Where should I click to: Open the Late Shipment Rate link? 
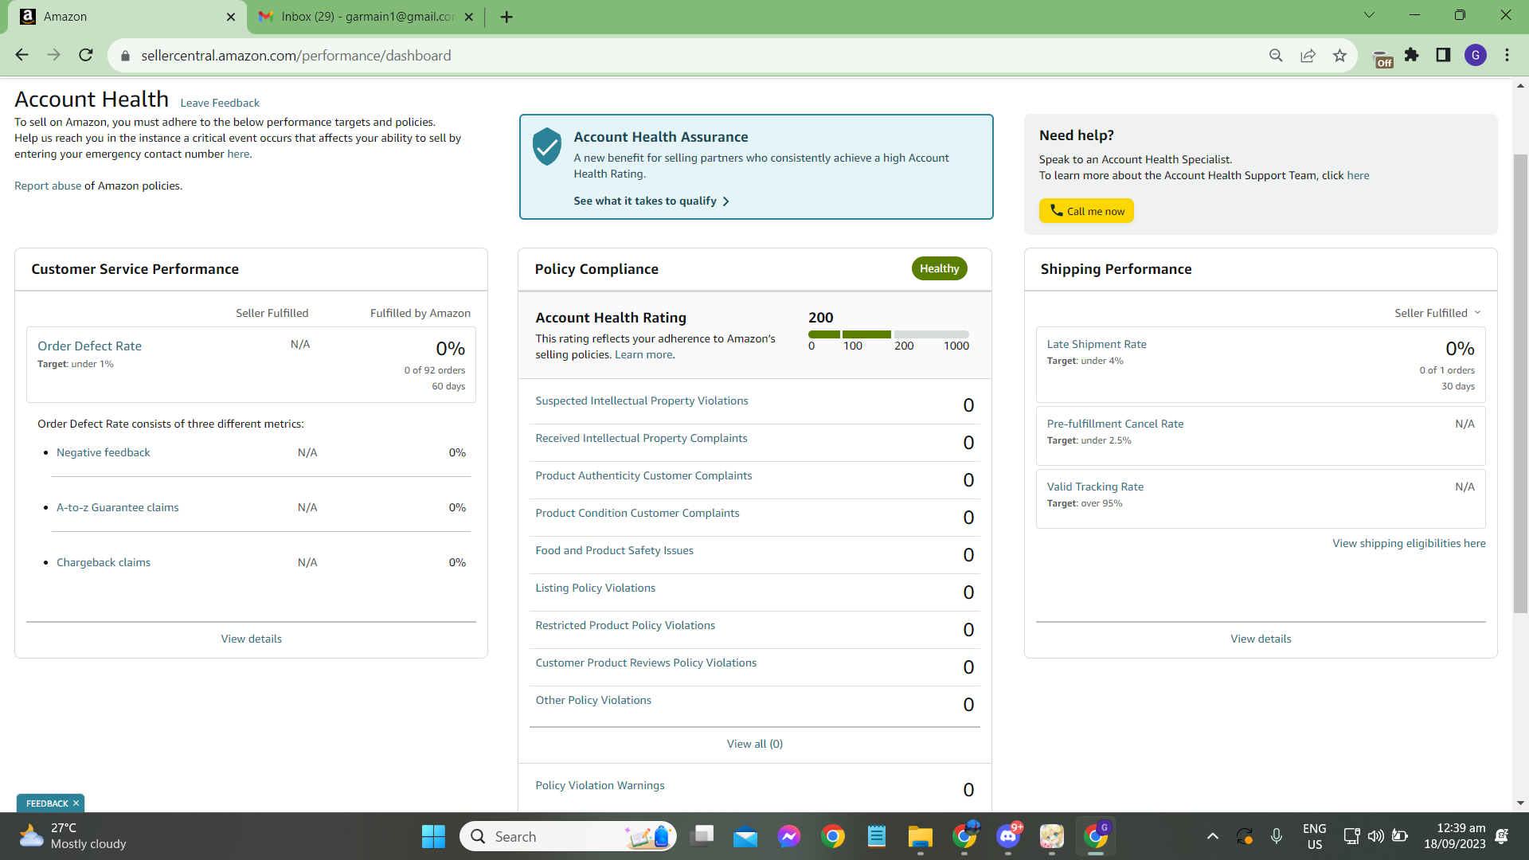coord(1097,344)
